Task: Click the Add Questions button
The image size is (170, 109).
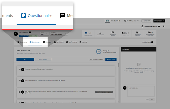Action: (x=111, y=59)
